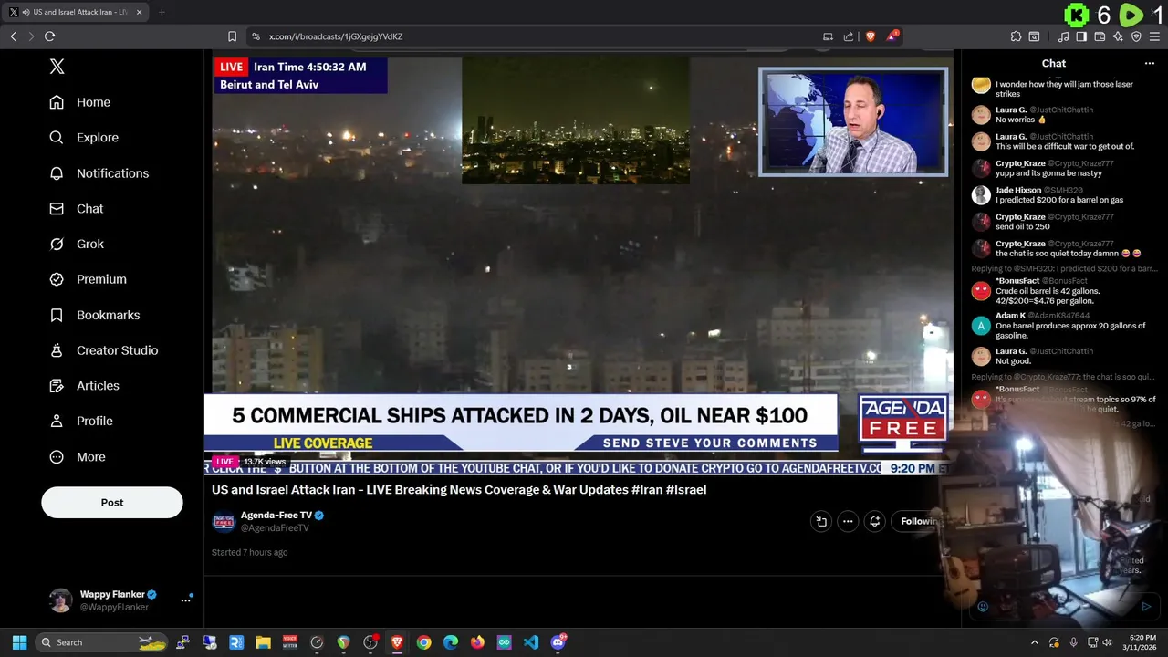Click the address bar URL field
The width and height of the screenshot is (1168, 657).
[x=538, y=36]
